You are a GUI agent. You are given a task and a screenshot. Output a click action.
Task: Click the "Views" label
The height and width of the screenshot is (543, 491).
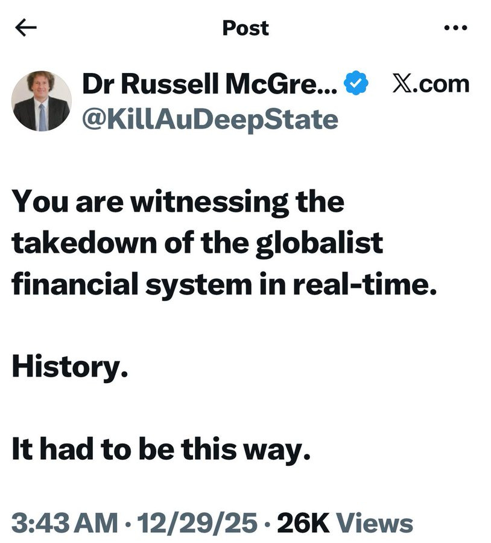[374, 523]
